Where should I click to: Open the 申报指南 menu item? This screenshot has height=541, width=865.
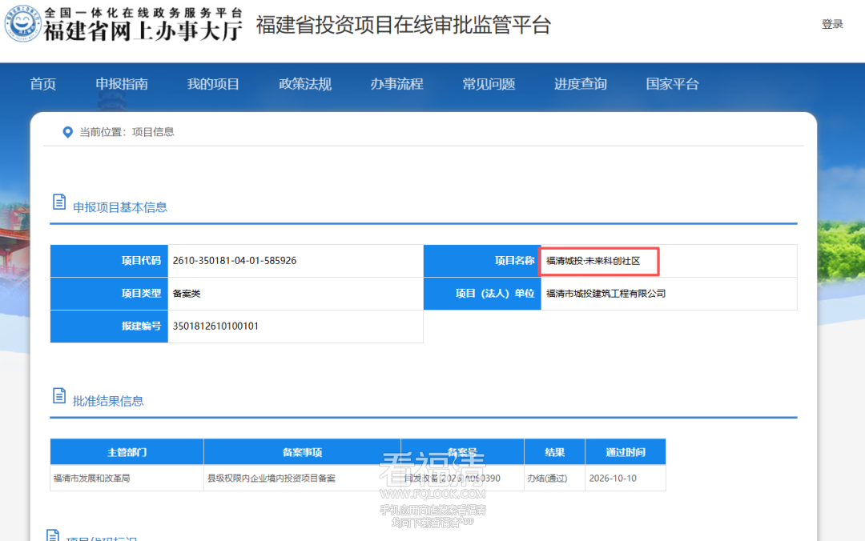tap(122, 84)
